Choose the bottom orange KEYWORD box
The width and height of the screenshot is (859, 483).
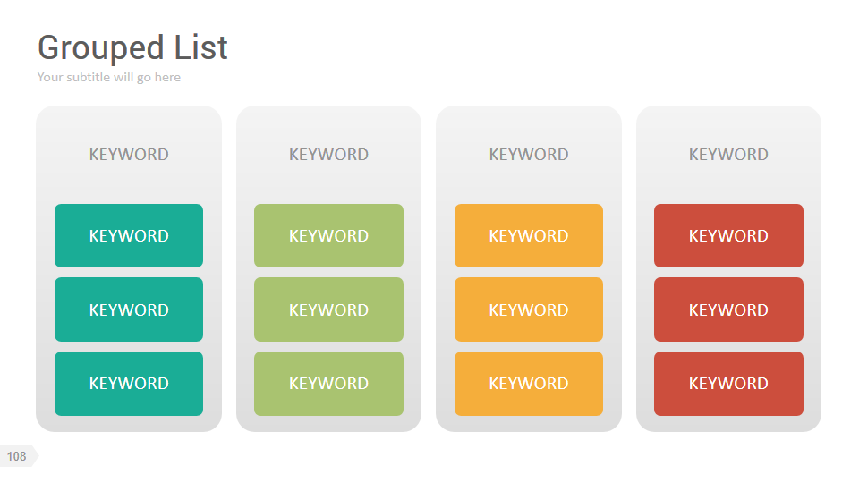528,384
